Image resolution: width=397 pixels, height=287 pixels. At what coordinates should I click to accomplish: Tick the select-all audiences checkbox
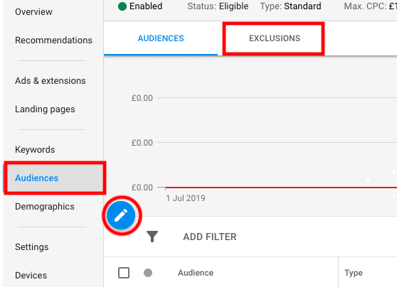click(124, 273)
